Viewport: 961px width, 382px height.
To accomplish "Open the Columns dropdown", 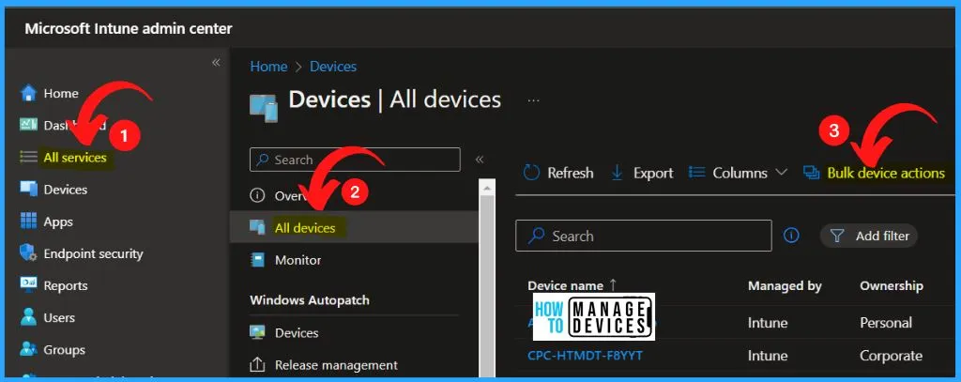I will pyautogui.click(x=739, y=173).
